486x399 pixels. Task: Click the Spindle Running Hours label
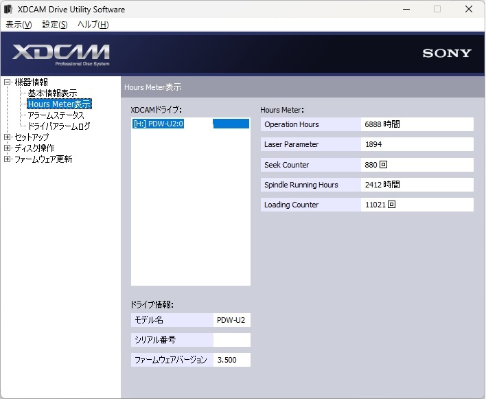[310, 185]
